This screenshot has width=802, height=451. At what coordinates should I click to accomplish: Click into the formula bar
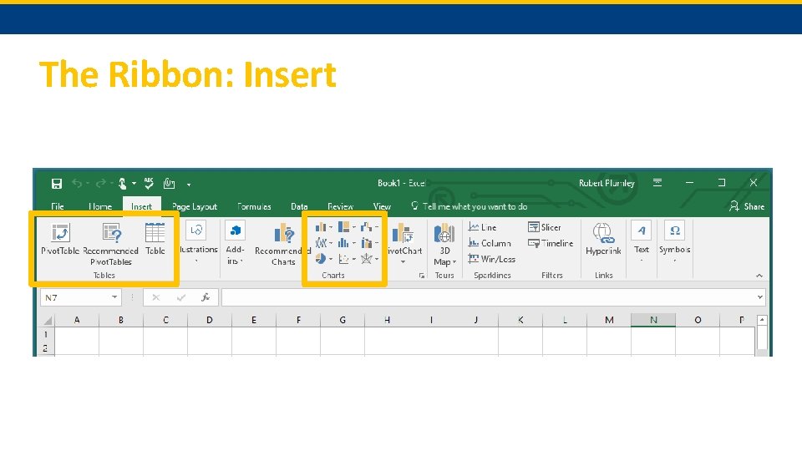[x=489, y=297]
